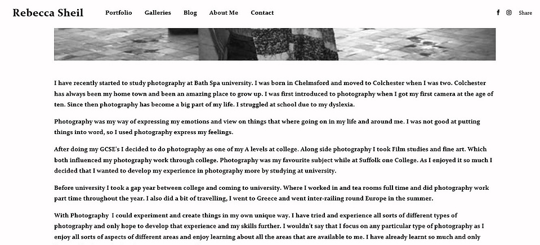
Task: Open the Portfolio menu item
Action: [x=118, y=13]
